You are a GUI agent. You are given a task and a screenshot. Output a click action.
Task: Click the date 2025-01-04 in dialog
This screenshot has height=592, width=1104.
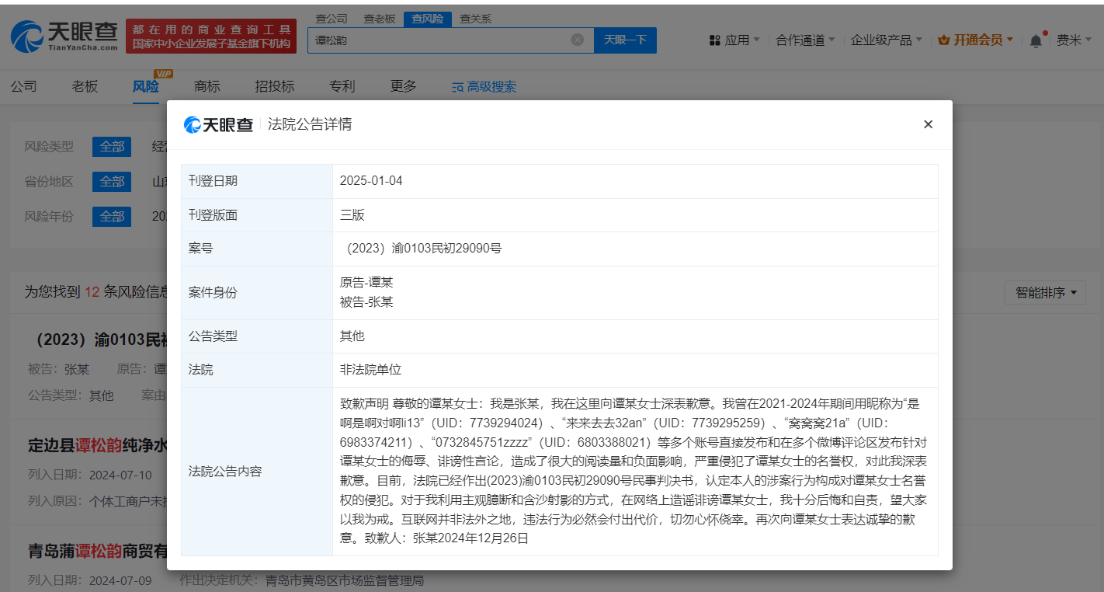click(371, 181)
